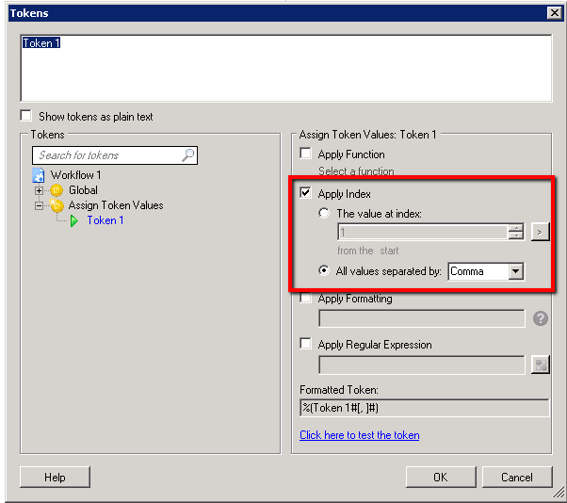The width and height of the screenshot is (567, 503).
Task: Click the Apply Formatting text field
Action: pos(421,318)
